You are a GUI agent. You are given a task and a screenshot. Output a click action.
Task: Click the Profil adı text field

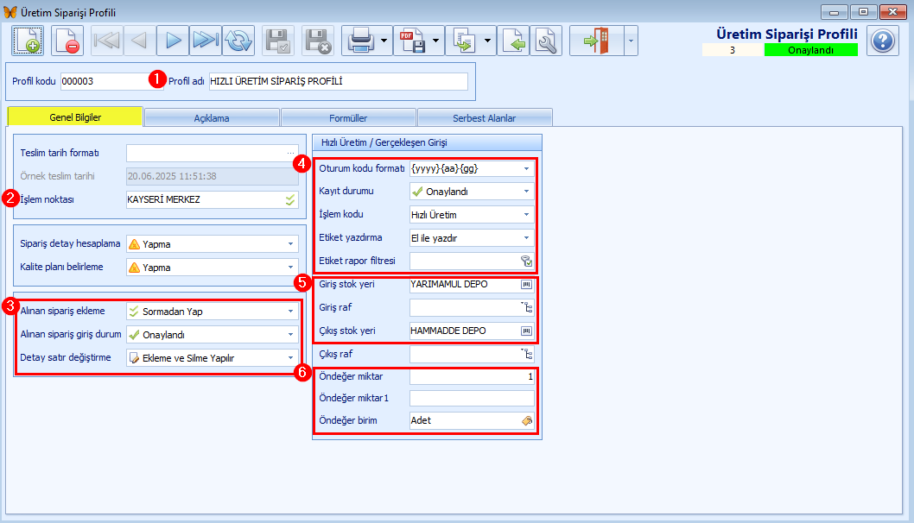point(338,81)
